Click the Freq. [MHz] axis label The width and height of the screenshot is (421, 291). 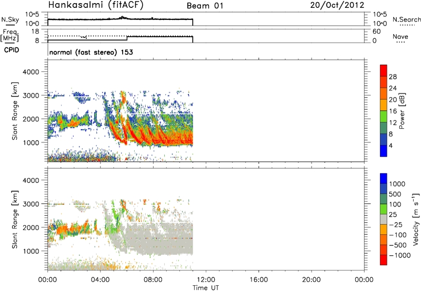coord(10,36)
